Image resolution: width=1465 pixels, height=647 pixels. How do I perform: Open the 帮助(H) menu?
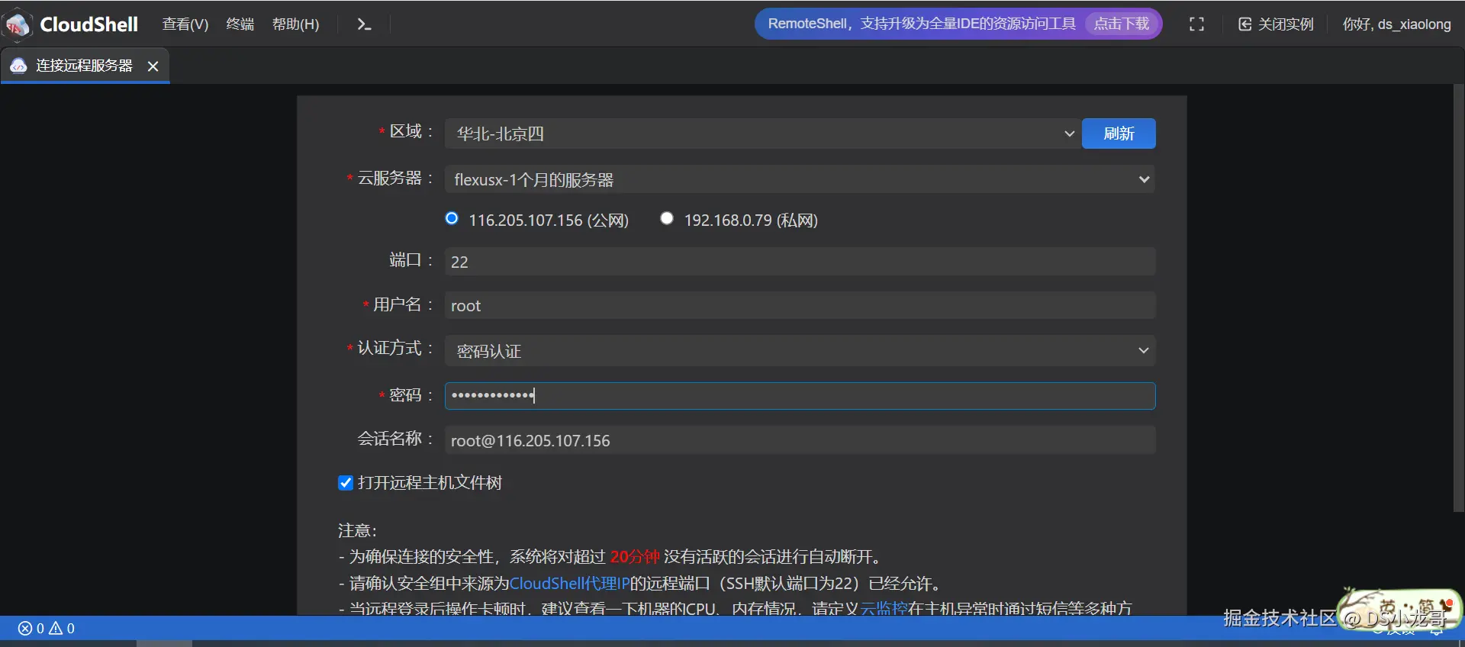tap(296, 24)
